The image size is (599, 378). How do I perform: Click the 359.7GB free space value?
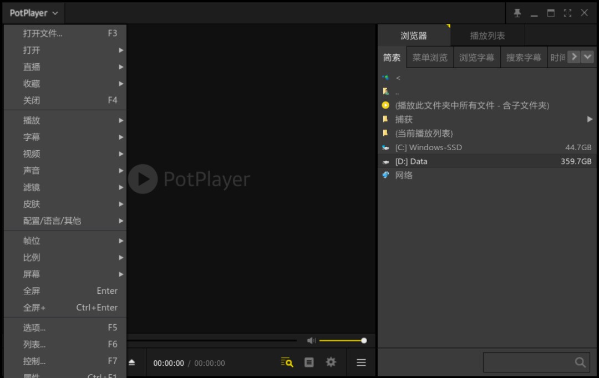click(x=576, y=161)
